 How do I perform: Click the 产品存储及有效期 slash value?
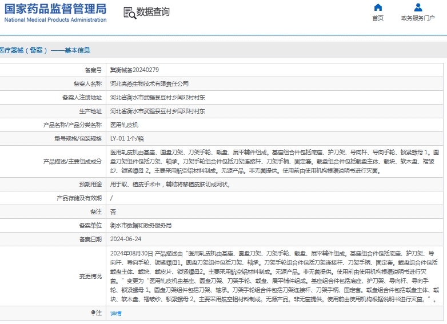pos(111,198)
